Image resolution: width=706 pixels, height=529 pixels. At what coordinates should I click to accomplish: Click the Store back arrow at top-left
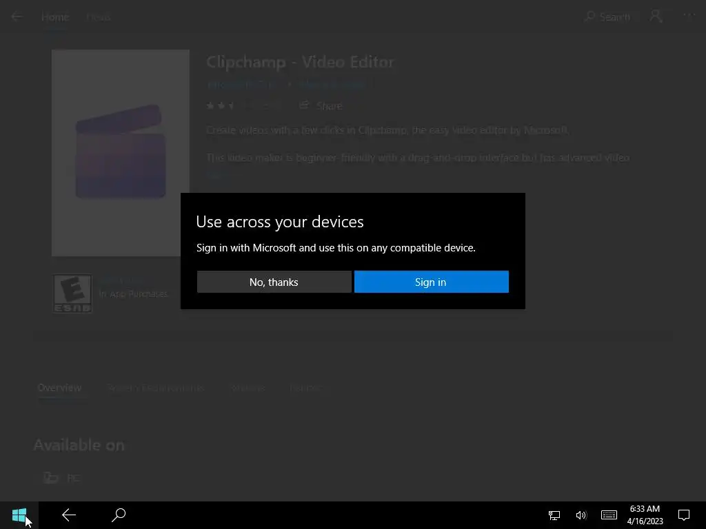[x=17, y=17]
